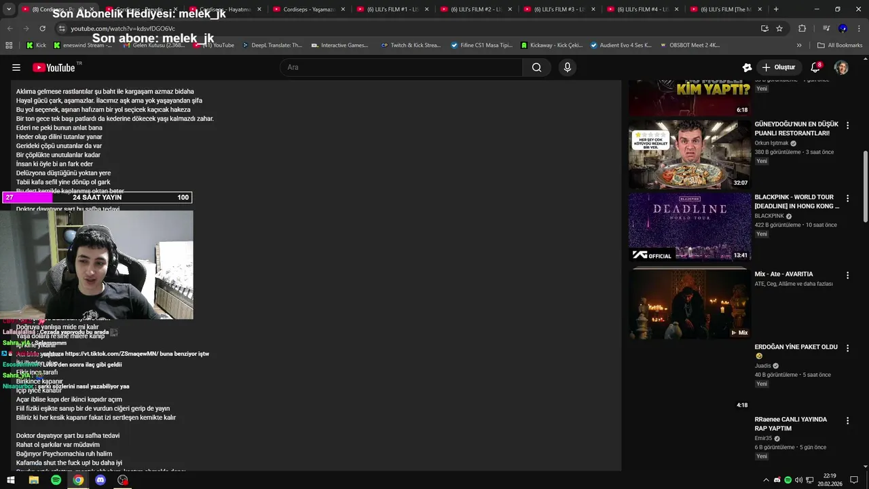
Task: Click the page vertical scrollbar
Action: [866, 187]
